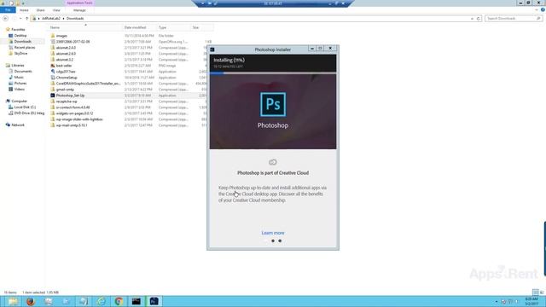
Task: Open Explorer ribbon help icon
Action: tap(543, 10)
